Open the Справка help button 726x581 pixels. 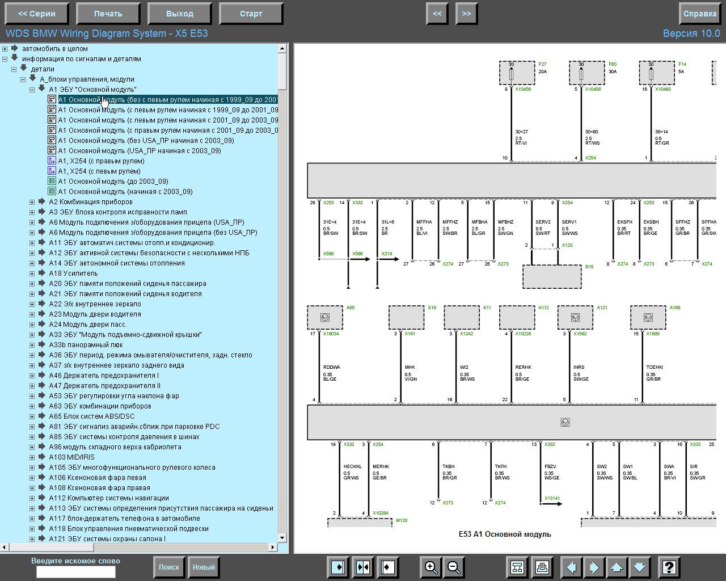(700, 14)
